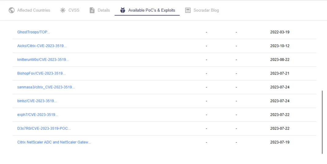Open the sanmasa3/citrix_CVE-2023-3519... link

46,87
